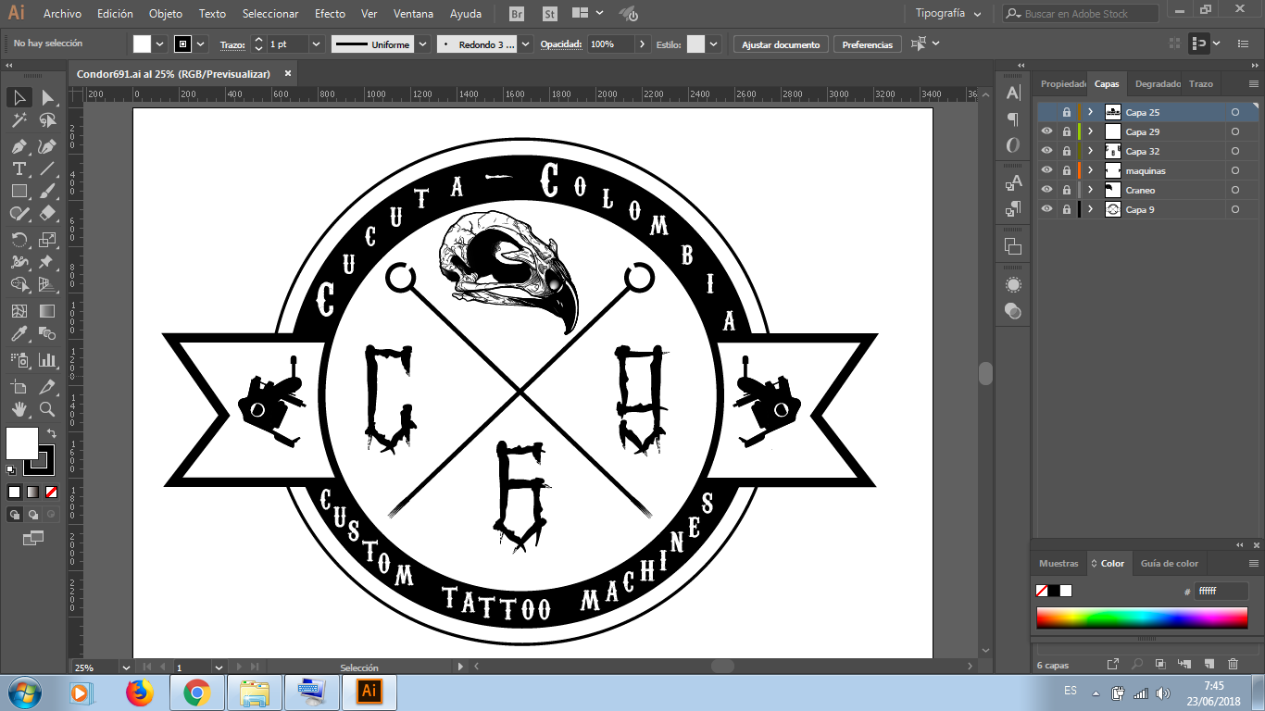Hide the Capa 32 layer
The width and height of the screenshot is (1265, 711).
point(1046,151)
